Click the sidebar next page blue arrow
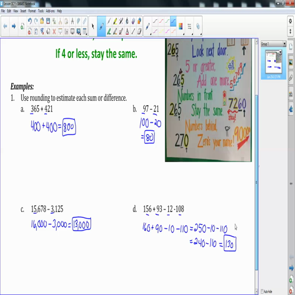This screenshot has width=295, height=295. click(291, 268)
